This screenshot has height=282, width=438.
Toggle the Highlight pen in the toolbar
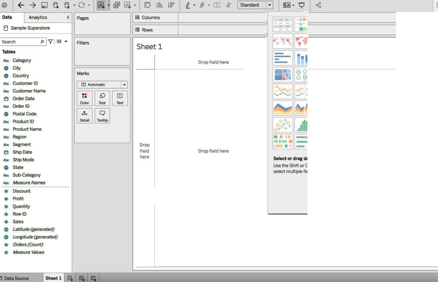189,5
